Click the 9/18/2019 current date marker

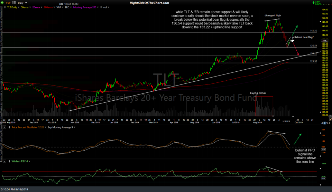pyautogui.click(x=286, y=121)
